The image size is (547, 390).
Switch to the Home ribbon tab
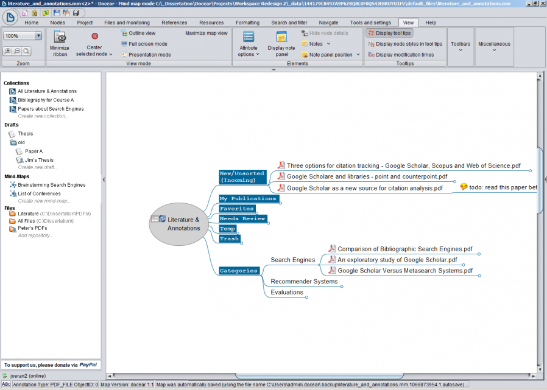pyautogui.click(x=32, y=23)
